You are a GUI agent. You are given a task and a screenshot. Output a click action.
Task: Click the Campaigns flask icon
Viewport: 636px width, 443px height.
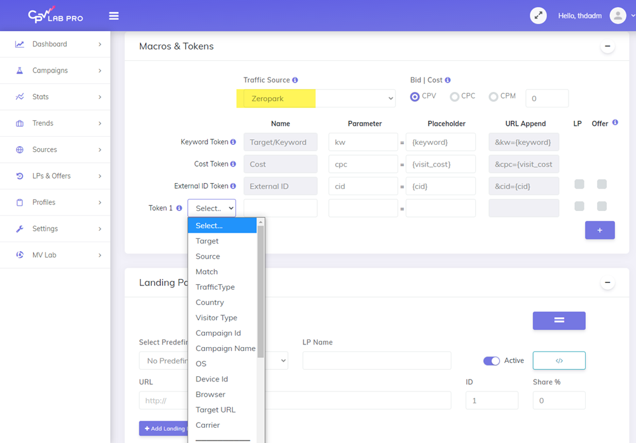pos(20,71)
